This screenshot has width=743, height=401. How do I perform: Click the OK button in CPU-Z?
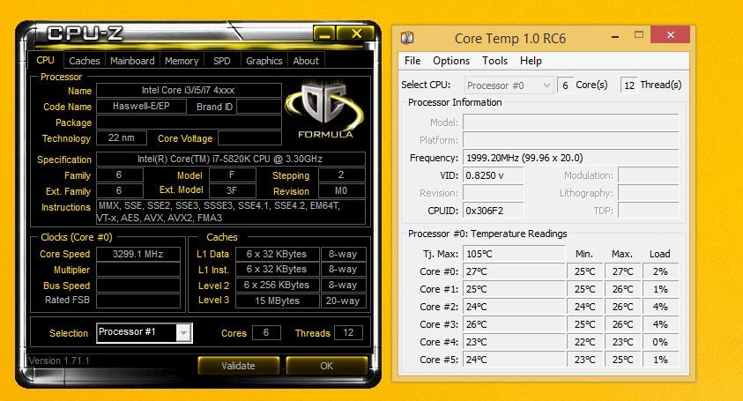326,366
